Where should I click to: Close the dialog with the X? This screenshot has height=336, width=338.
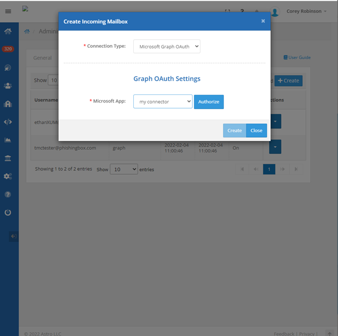pos(263,21)
